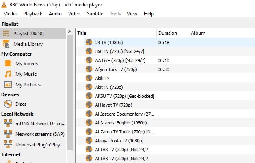Select Media Library label in sidebar
Viewport: 255px width, 163px height.
point(28,44)
